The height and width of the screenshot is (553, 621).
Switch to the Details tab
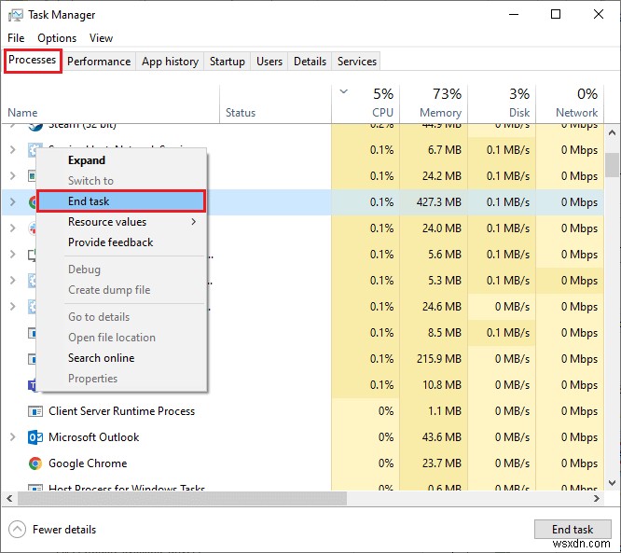point(310,62)
